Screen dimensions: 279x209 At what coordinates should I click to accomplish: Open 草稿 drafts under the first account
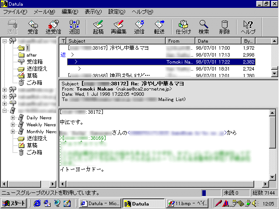(x=32, y=76)
